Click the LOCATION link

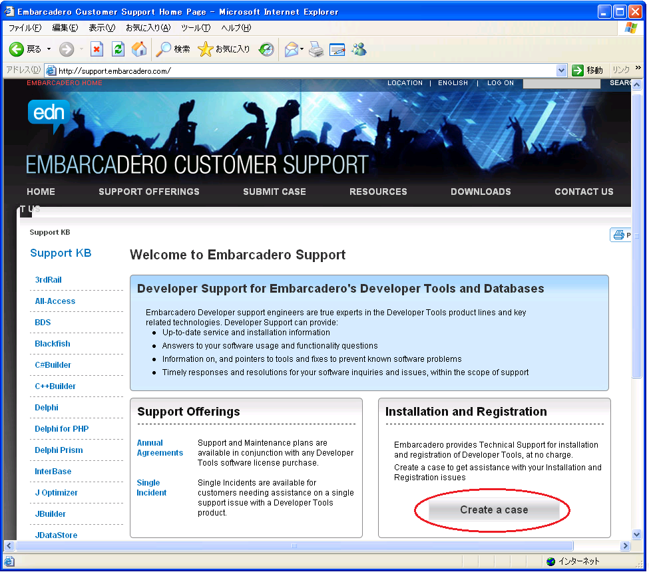[405, 83]
